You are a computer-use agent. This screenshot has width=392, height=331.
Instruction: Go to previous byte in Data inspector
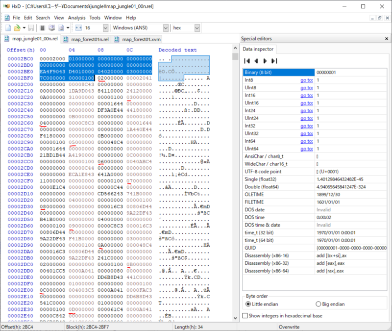[x=256, y=61]
